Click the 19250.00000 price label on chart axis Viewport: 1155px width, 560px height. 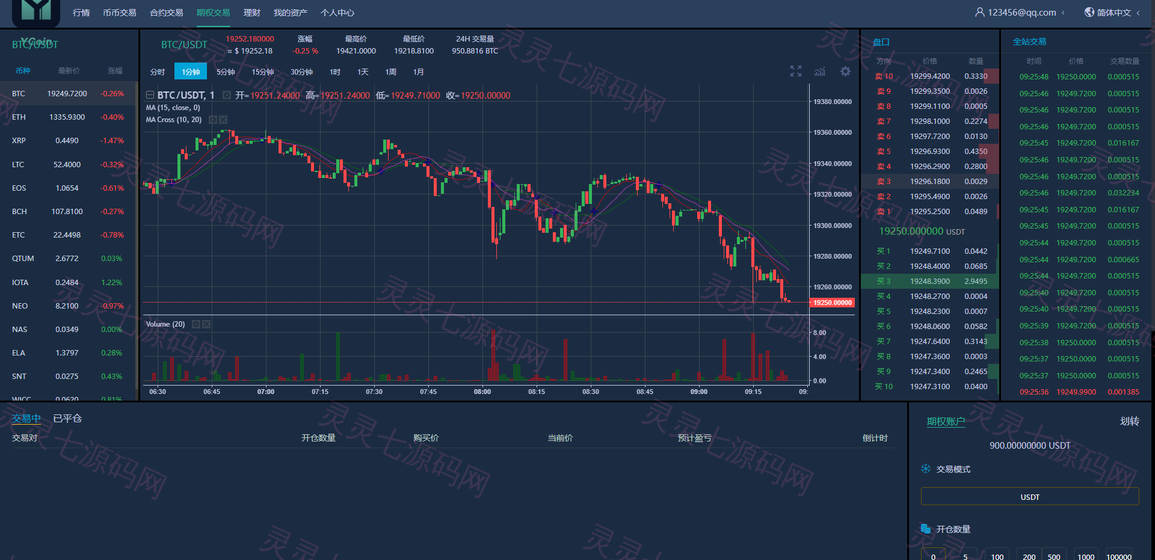point(833,303)
